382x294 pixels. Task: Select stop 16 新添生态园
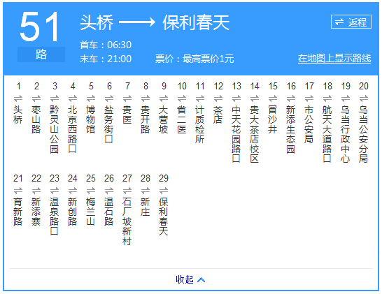291,129
